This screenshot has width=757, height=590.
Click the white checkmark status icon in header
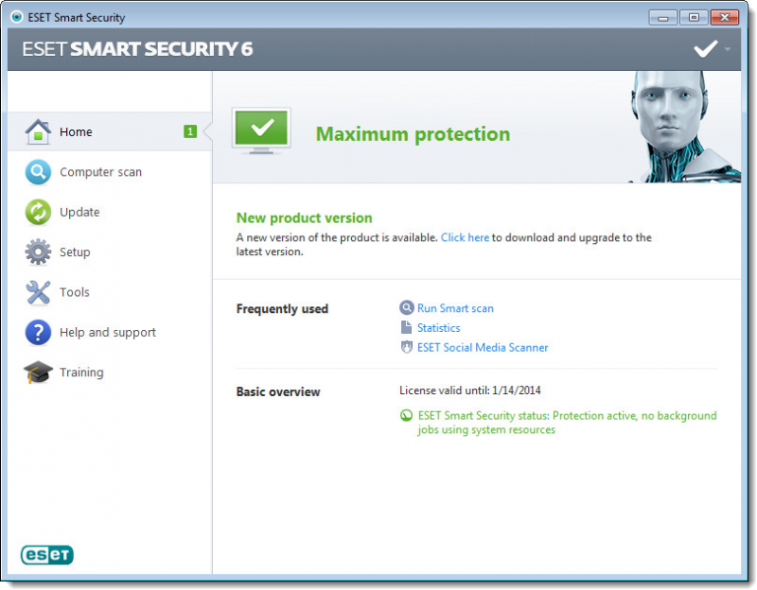705,49
